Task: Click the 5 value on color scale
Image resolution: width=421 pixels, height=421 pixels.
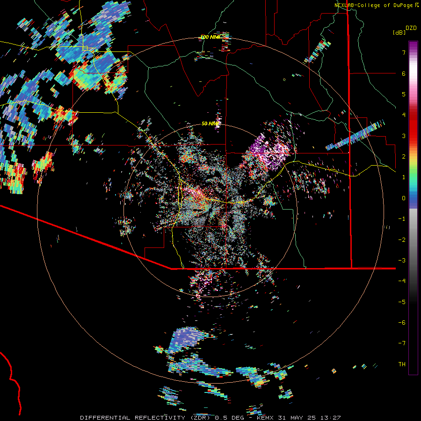Action: tap(404, 94)
